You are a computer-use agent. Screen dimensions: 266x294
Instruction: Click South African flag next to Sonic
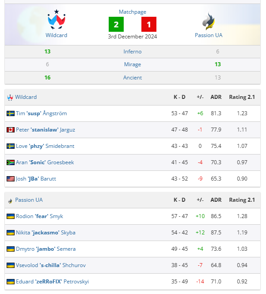coord(11,162)
